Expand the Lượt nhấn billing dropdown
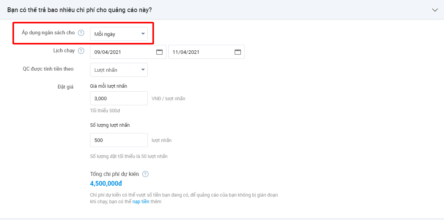444x220 pixels. tap(119, 70)
